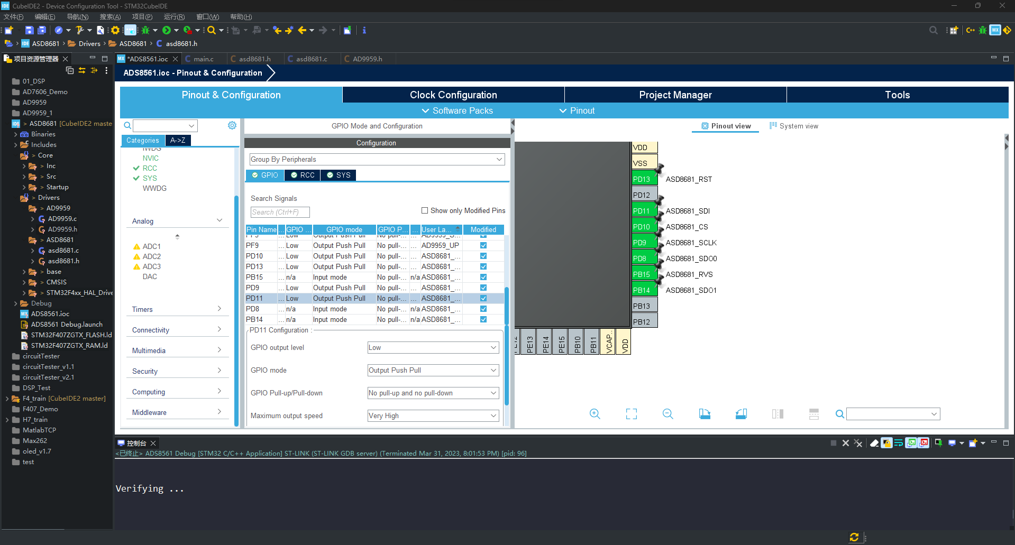Toggle Modified checkbox for PD10 row
Viewport: 1015px width, 545px height.
coord(483,256)
